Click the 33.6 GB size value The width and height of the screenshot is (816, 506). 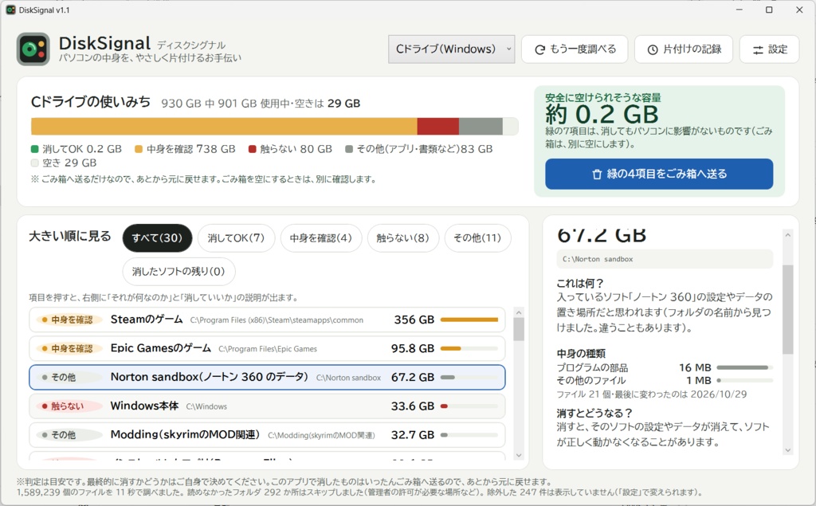click(x=413, y=406)
